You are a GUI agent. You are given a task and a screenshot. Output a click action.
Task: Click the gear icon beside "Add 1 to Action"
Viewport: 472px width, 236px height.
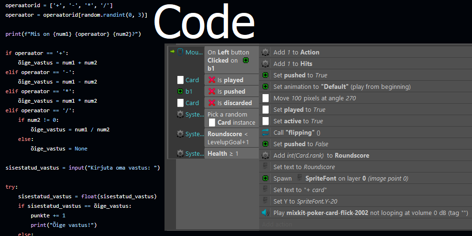[x=265, y=52]
